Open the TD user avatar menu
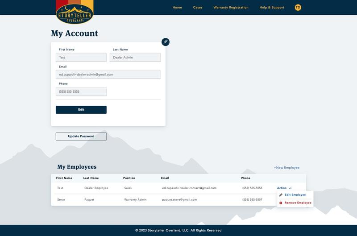This screenshot has width=357, height=236. pos(298,8)
